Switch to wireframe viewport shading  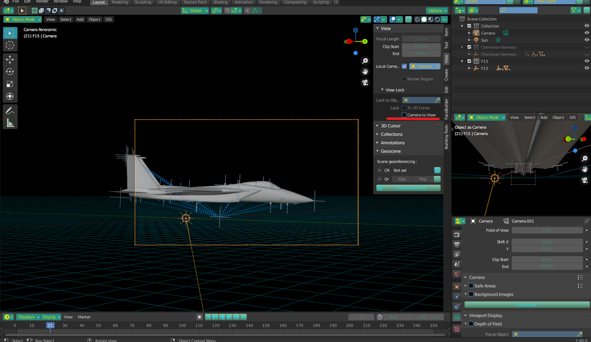click(x=417, y=19)
